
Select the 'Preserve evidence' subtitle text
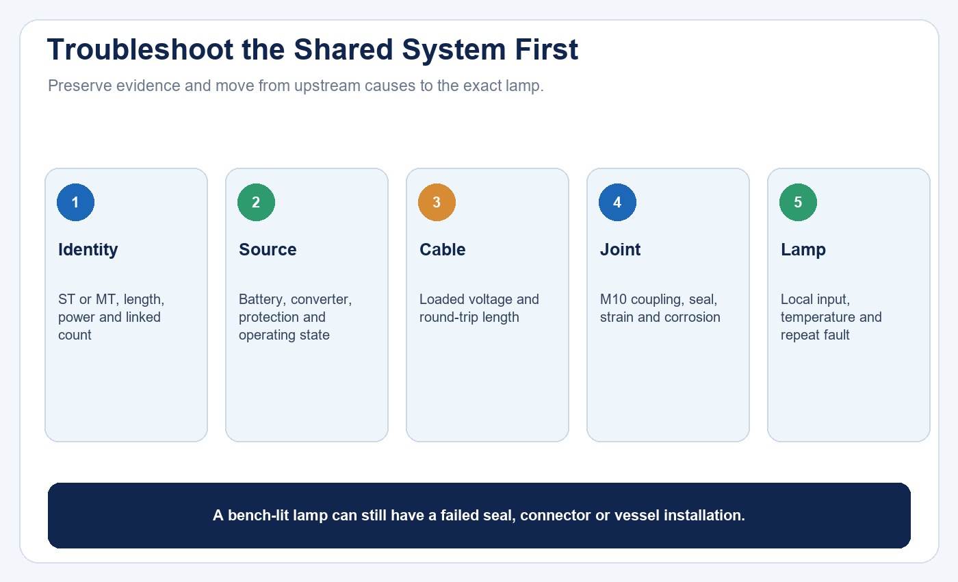coord(296,86)
